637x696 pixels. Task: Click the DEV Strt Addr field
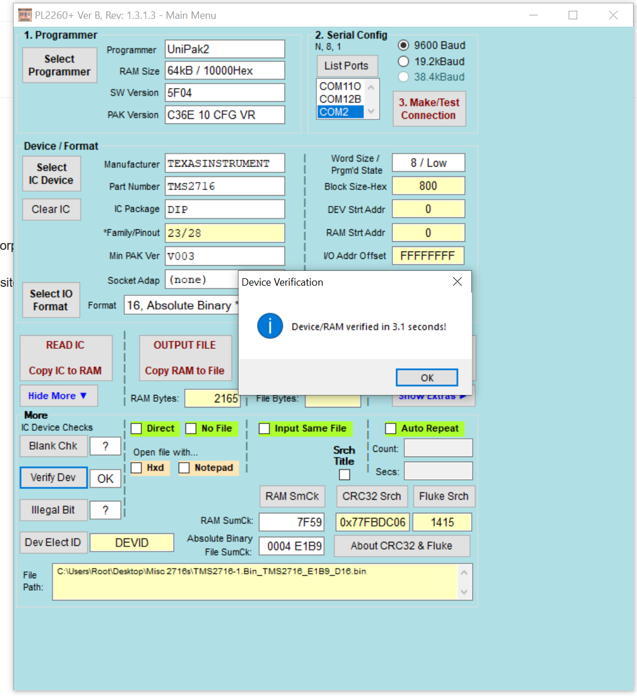pos(429,209)
